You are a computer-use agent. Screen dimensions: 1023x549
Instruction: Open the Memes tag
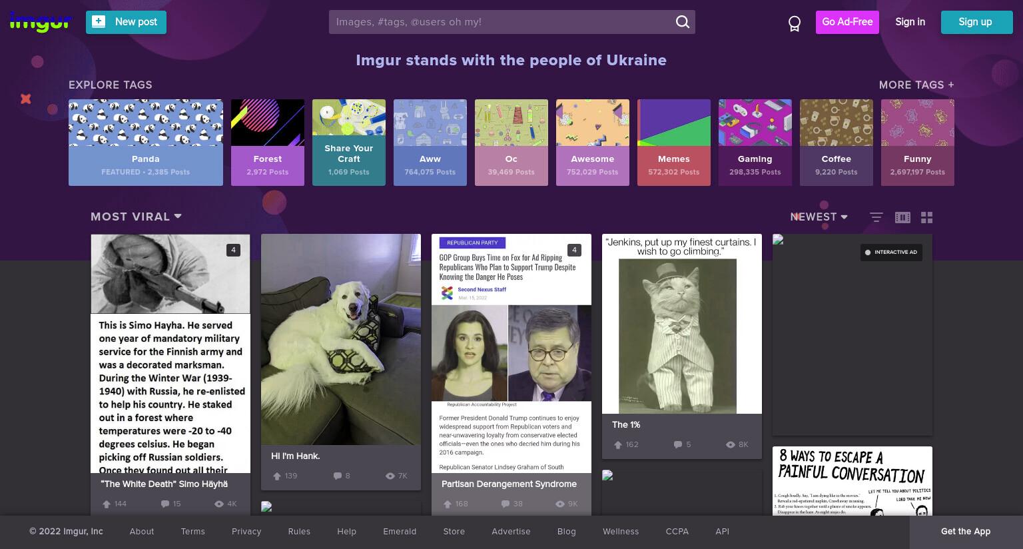[x=674, y=143]
